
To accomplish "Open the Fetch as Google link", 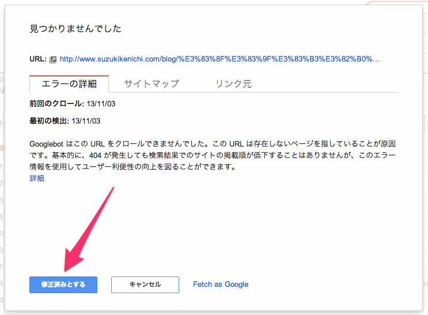I will pos(221,284).
